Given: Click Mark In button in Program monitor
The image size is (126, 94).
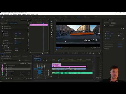Looking at the screenshot, I should 66,53.
